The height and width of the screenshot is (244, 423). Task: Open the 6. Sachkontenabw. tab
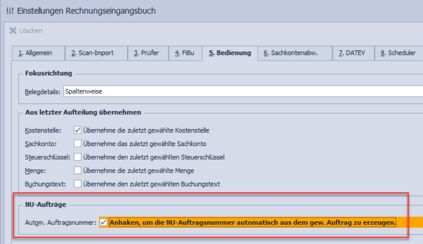291,53
